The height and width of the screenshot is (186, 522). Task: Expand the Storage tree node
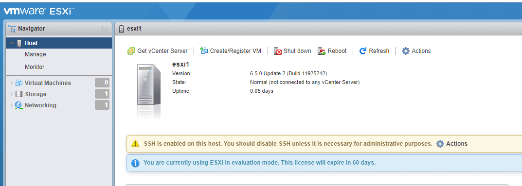(x=12, y=94)
